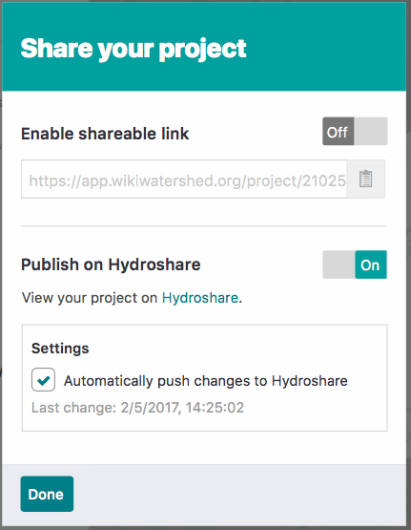Click the Settings heading
Viewport: 411px width, 530px height.
60,349
